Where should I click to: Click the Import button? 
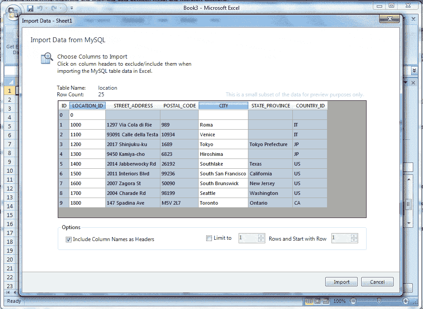(340, 281)
